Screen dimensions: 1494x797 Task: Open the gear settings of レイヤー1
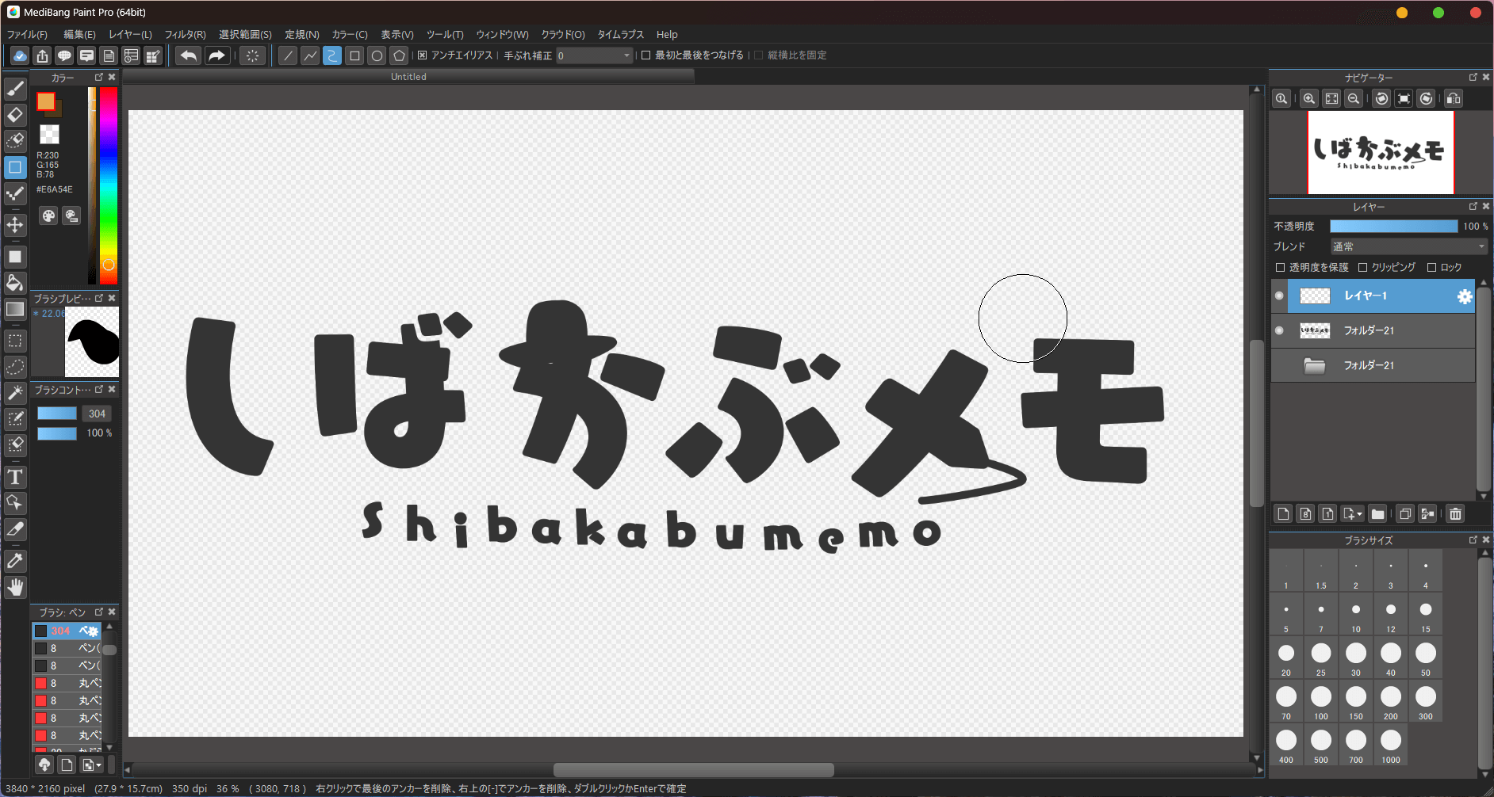[x=1465, y=296]
